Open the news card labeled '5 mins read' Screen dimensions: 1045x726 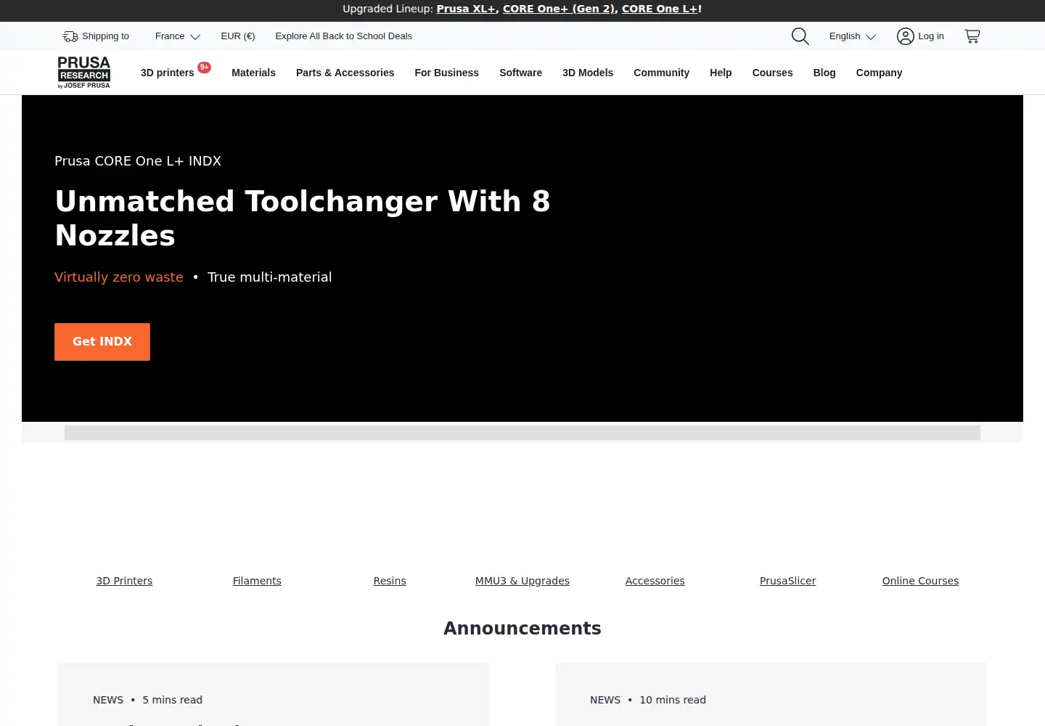tap(274, 695)
